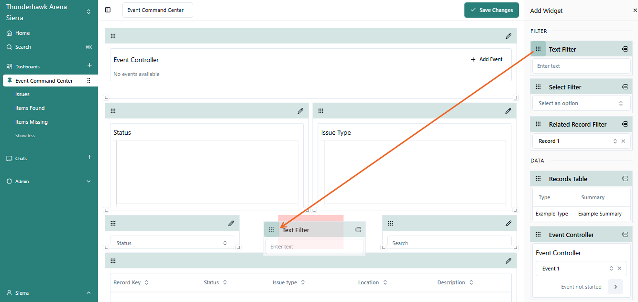Click the Save Changes button
The height and width of the screenshot is (302, 638).
pos(491,10)
